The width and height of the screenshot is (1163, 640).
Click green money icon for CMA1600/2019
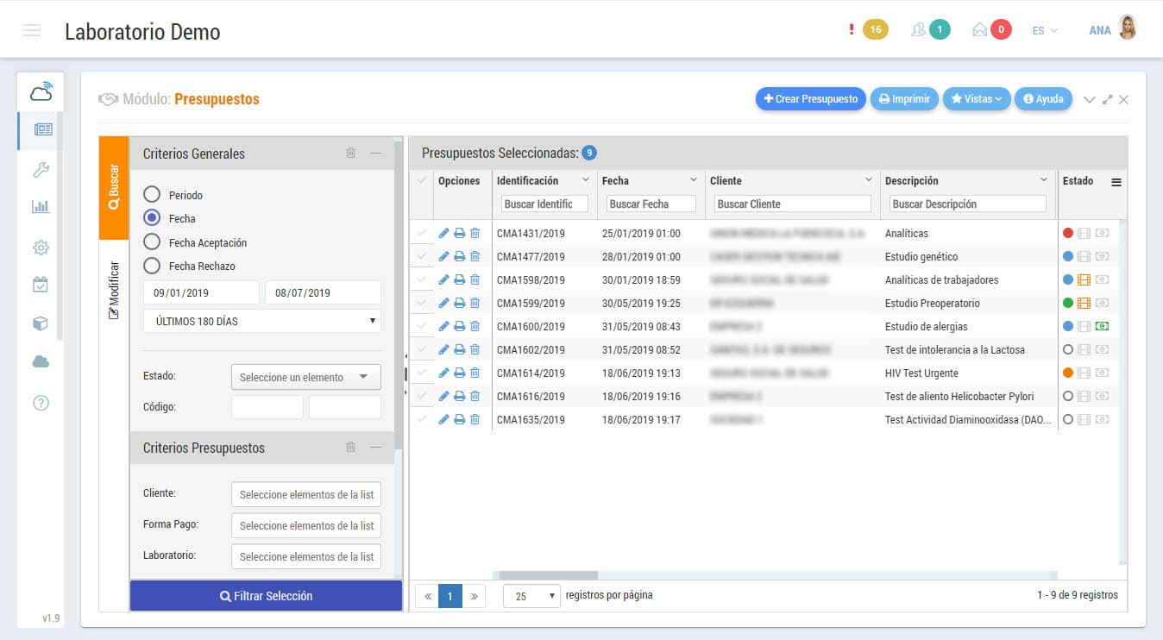coord(1102,326)
